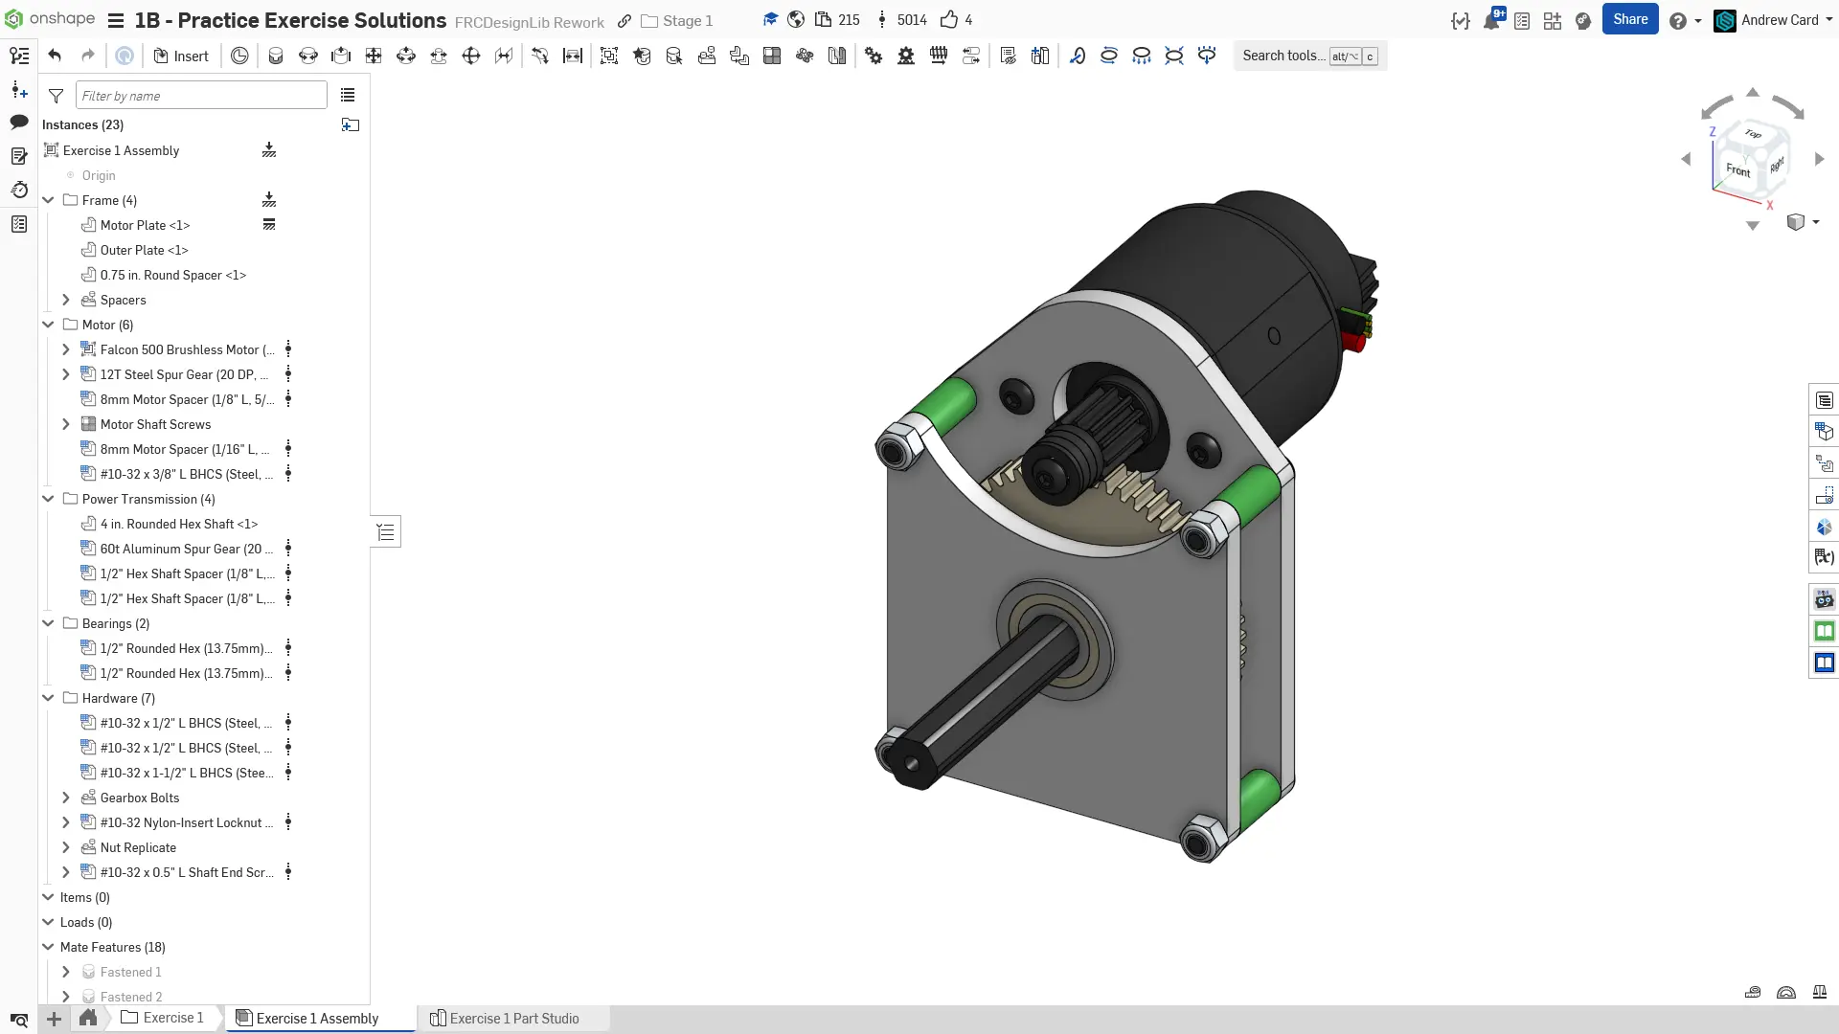Viewport: 1839px width, 1034px height.
Task: Toggle the instance list view icon
Action: (x=348, y=96)
